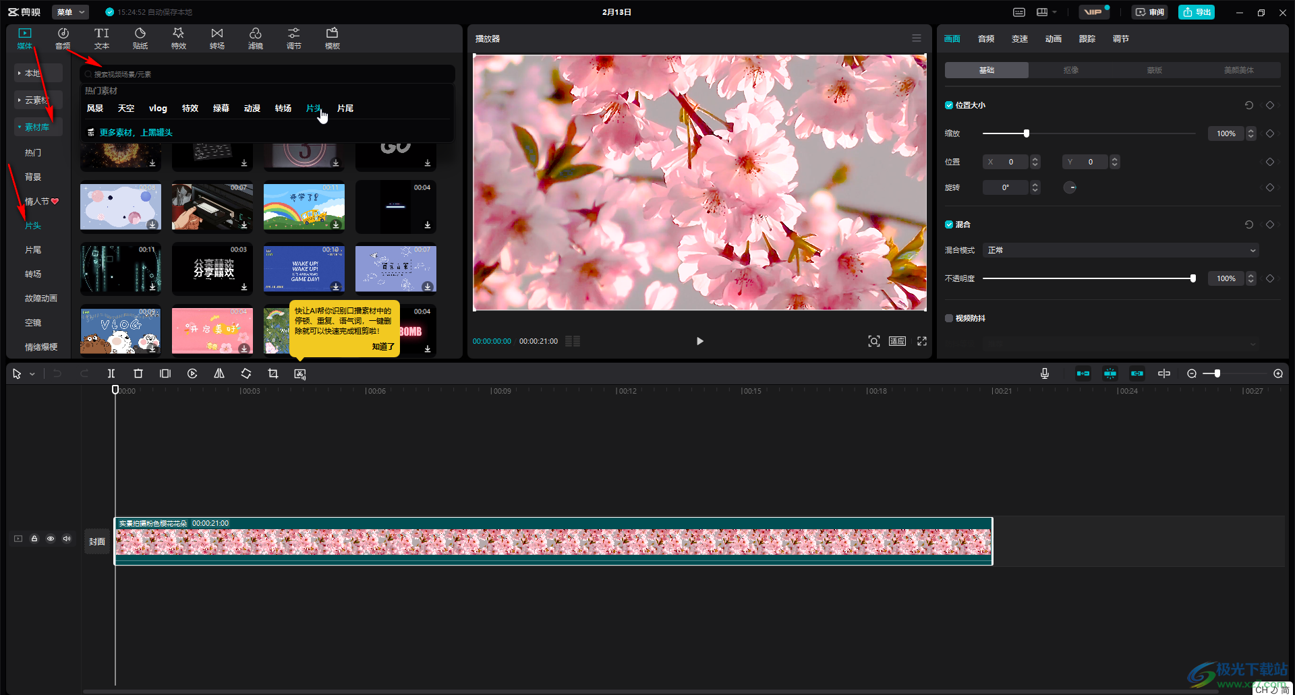This screenshot has height=695, width=1295.
Task: Click the 不透明度 percentage stepper arrows
Action: pos(1251,278)
